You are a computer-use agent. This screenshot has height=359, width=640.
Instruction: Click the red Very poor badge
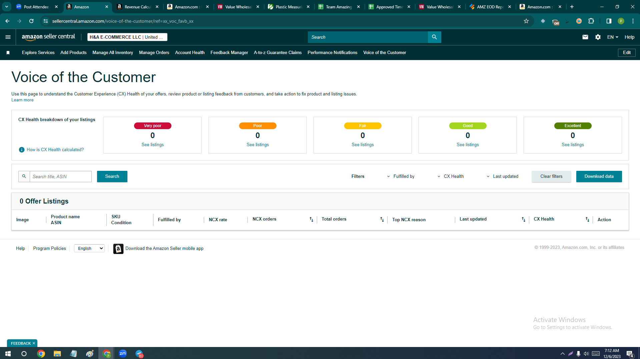point(152,126)
